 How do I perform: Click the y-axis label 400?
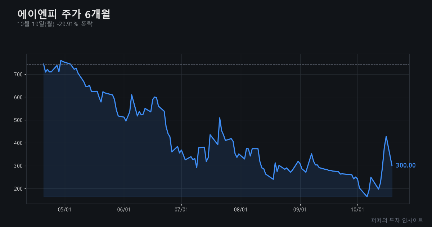coord(19,143)
